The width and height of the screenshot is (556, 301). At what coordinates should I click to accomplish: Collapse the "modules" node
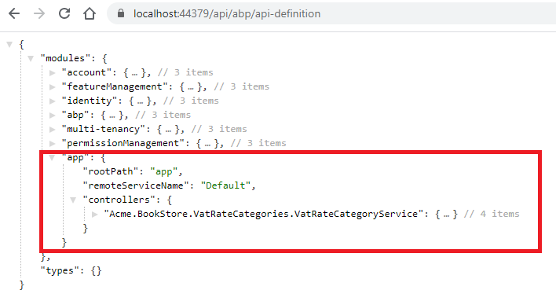coord(31,58)
